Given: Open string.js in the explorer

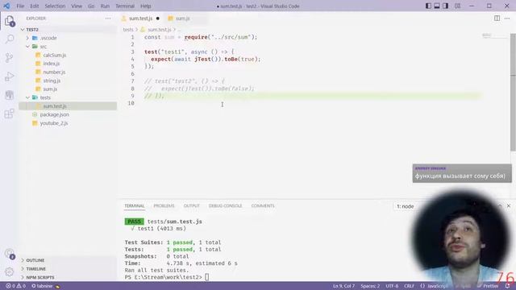Looking at the screenshot, I should (68, 81).
